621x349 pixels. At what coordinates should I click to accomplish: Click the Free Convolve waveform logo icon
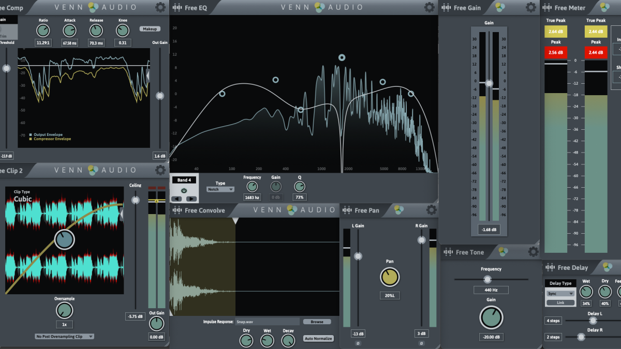pos(178,210)
